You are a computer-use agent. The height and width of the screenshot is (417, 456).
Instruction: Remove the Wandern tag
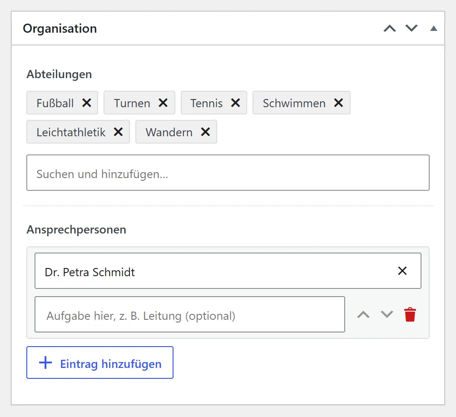206,132
